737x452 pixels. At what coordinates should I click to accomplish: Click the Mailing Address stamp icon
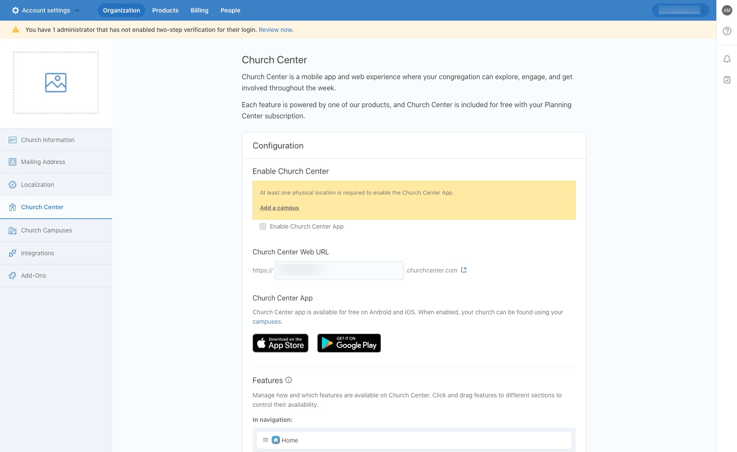12,162
